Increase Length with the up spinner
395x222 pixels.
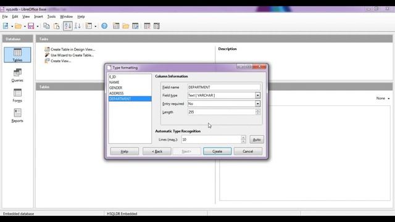point(258,110)
